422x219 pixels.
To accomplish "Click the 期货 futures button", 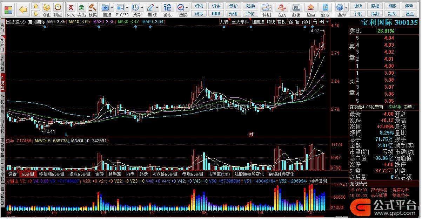I will (392, 14).
